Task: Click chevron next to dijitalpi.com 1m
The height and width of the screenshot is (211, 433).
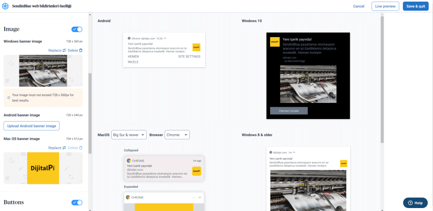Action: click(x=294, y=152)
